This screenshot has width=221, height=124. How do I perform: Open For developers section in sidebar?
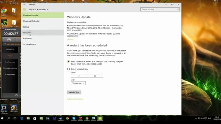42,44
